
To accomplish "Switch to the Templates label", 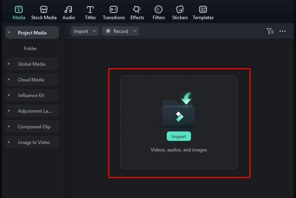I will coord(203,18).
